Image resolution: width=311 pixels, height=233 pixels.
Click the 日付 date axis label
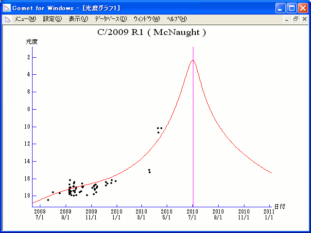279,206
